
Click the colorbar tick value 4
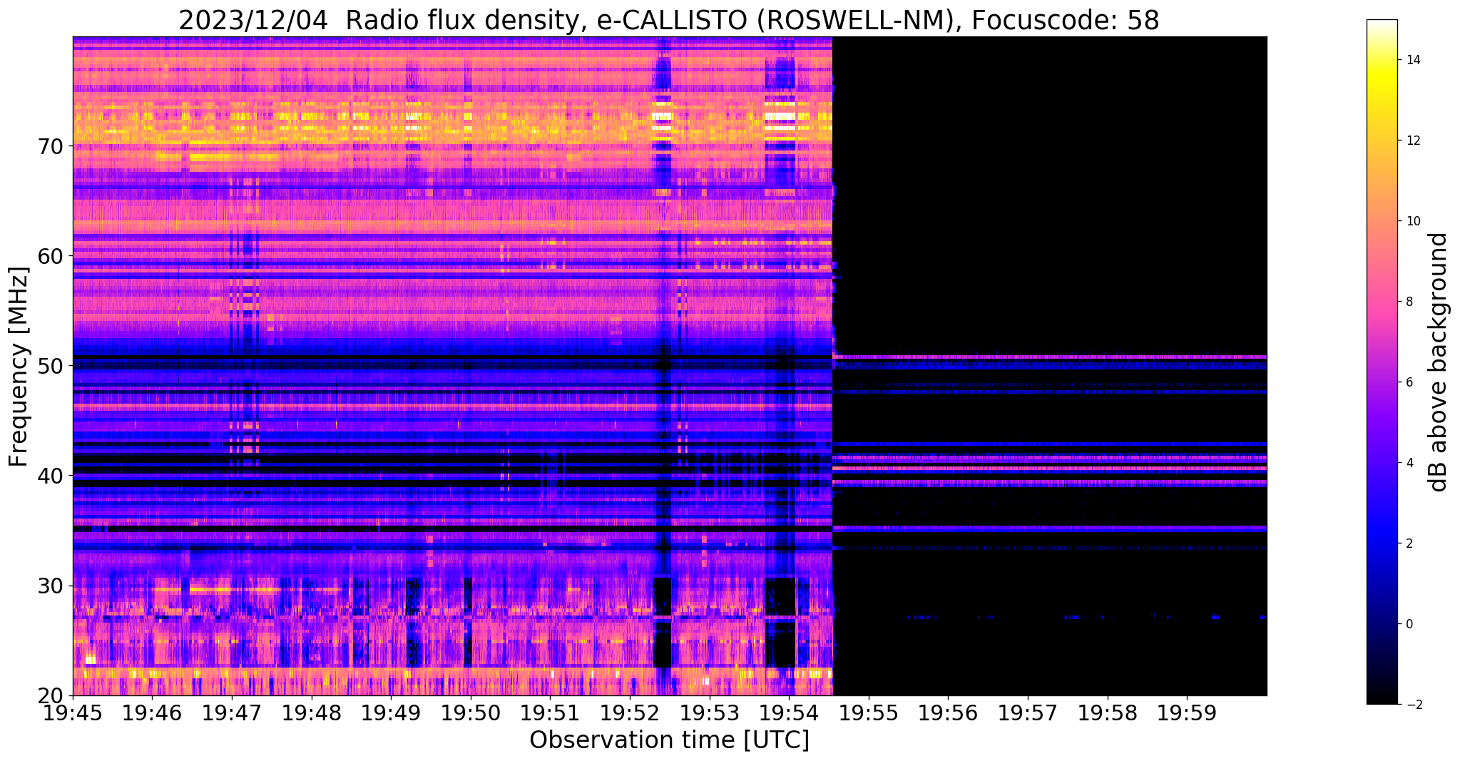pos(1409,463)
